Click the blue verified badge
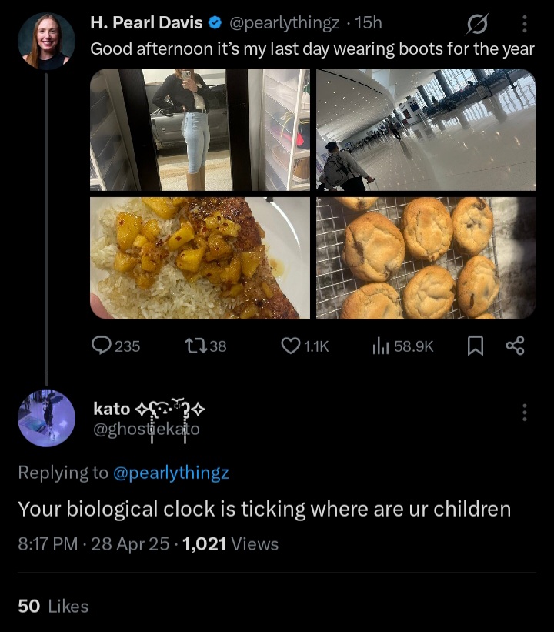Screen dimensions: 554x632 point(216,24)
